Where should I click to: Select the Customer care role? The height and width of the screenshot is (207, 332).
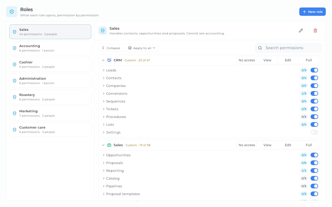(50, 130)
